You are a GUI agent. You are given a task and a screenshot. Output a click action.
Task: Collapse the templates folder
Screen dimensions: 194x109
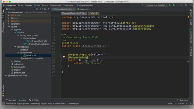click(x=18, y=52)
